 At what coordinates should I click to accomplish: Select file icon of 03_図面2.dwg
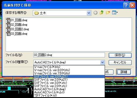click(8, 29)
